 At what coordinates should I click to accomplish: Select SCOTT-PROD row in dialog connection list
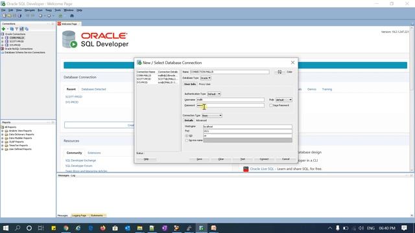point(158,79)
